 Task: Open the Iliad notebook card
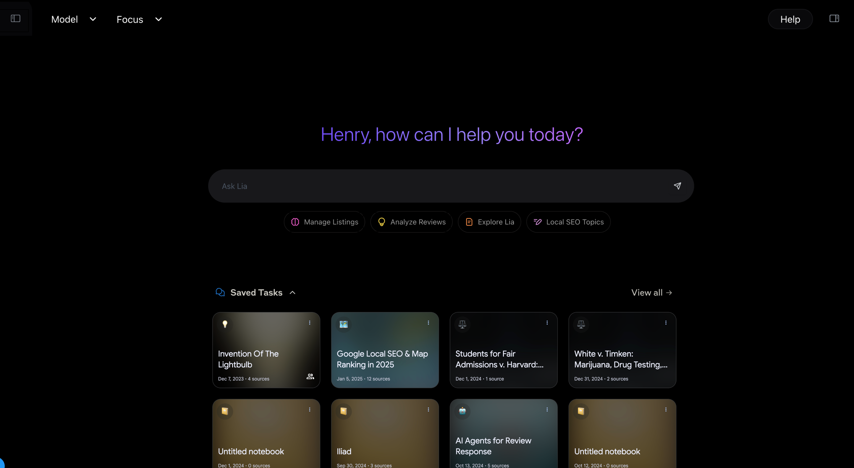tap(384, 437)
